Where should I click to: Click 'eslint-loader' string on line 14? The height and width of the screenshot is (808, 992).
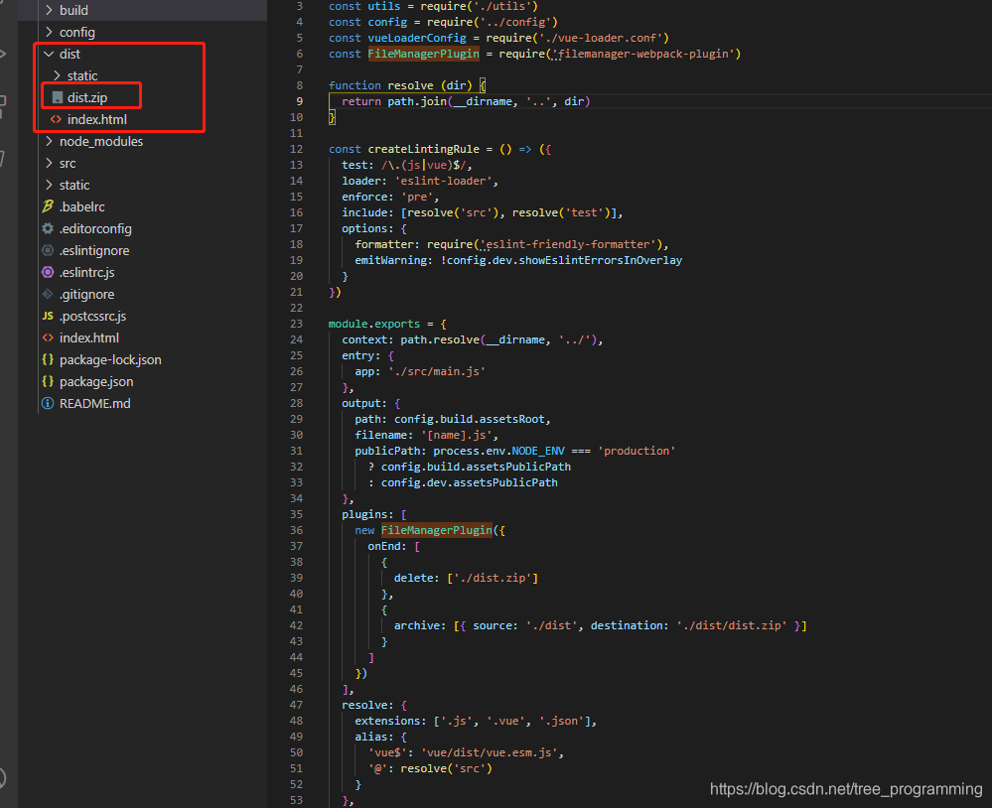tap(443, 181)
